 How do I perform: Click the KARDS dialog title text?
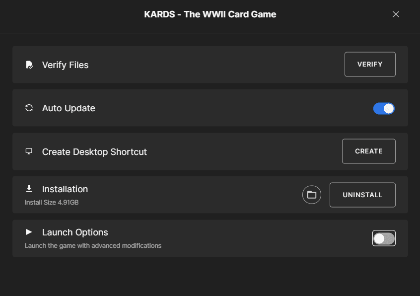tap(210, 14)
